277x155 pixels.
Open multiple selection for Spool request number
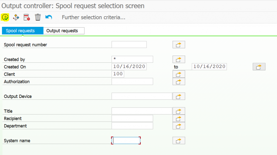coord(179,45)
